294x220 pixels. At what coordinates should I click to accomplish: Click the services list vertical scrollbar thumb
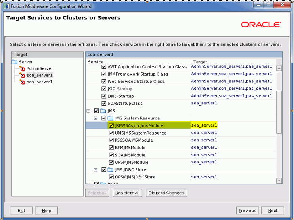pyautogui.click(x=279, y=112)
